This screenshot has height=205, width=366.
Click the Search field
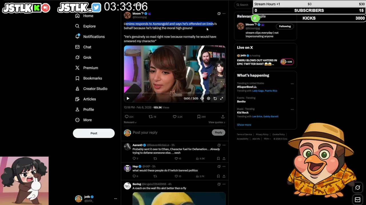[x=244, y=5]
